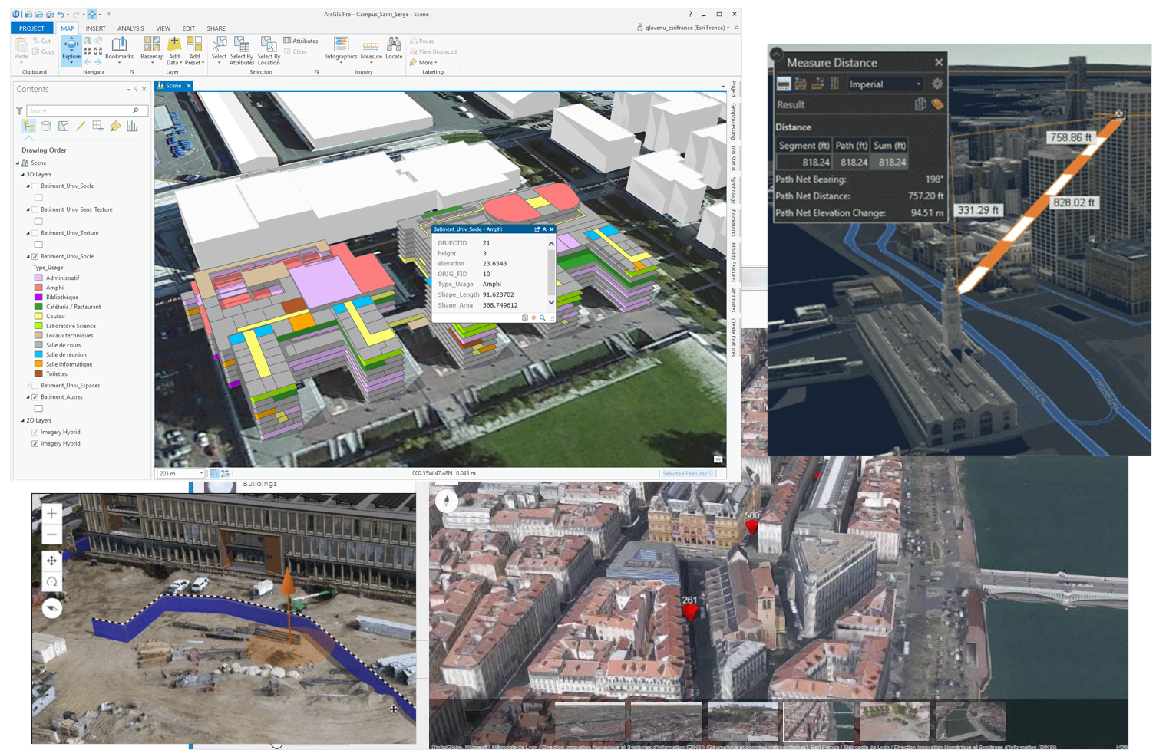Click the compass in city scene viewer
Viewport: 1156px width, 750px height.
(x=446, y=500)
